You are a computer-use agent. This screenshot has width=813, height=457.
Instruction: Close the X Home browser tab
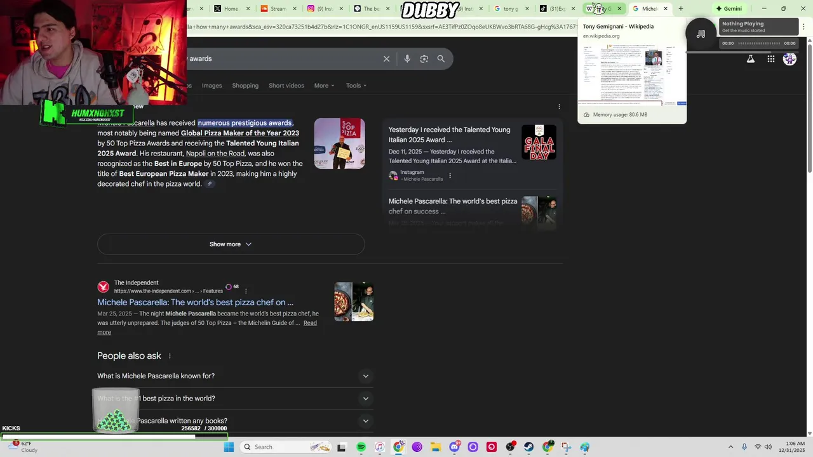(x=248, y=8)
